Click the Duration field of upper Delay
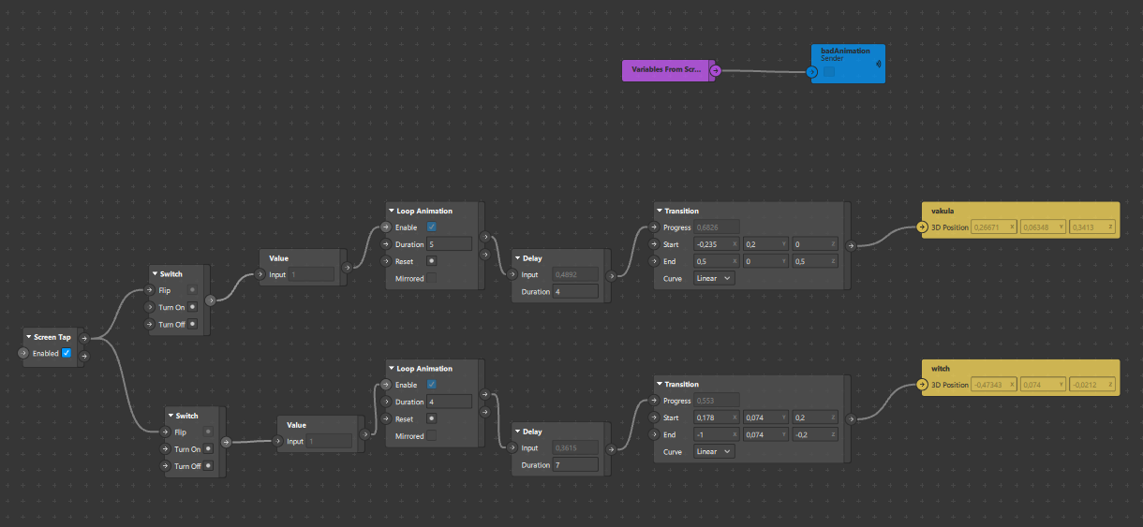 [x=575, y=292]
